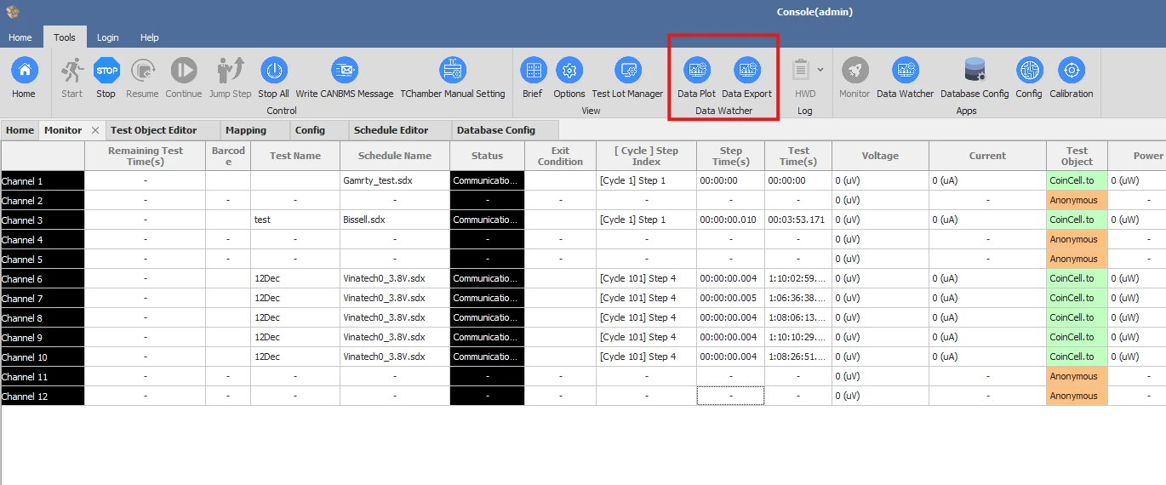This screenshot has width=1166, height=485.
Task: Select Channel 3 row header
Action: [43, 220]
